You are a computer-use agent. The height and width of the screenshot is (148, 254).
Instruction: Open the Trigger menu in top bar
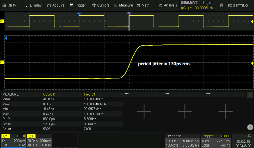tap(78, 5)
